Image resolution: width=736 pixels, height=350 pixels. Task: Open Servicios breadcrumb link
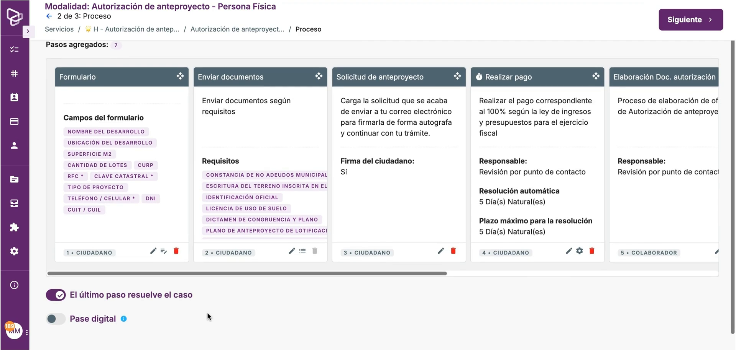tap(59, 29)
